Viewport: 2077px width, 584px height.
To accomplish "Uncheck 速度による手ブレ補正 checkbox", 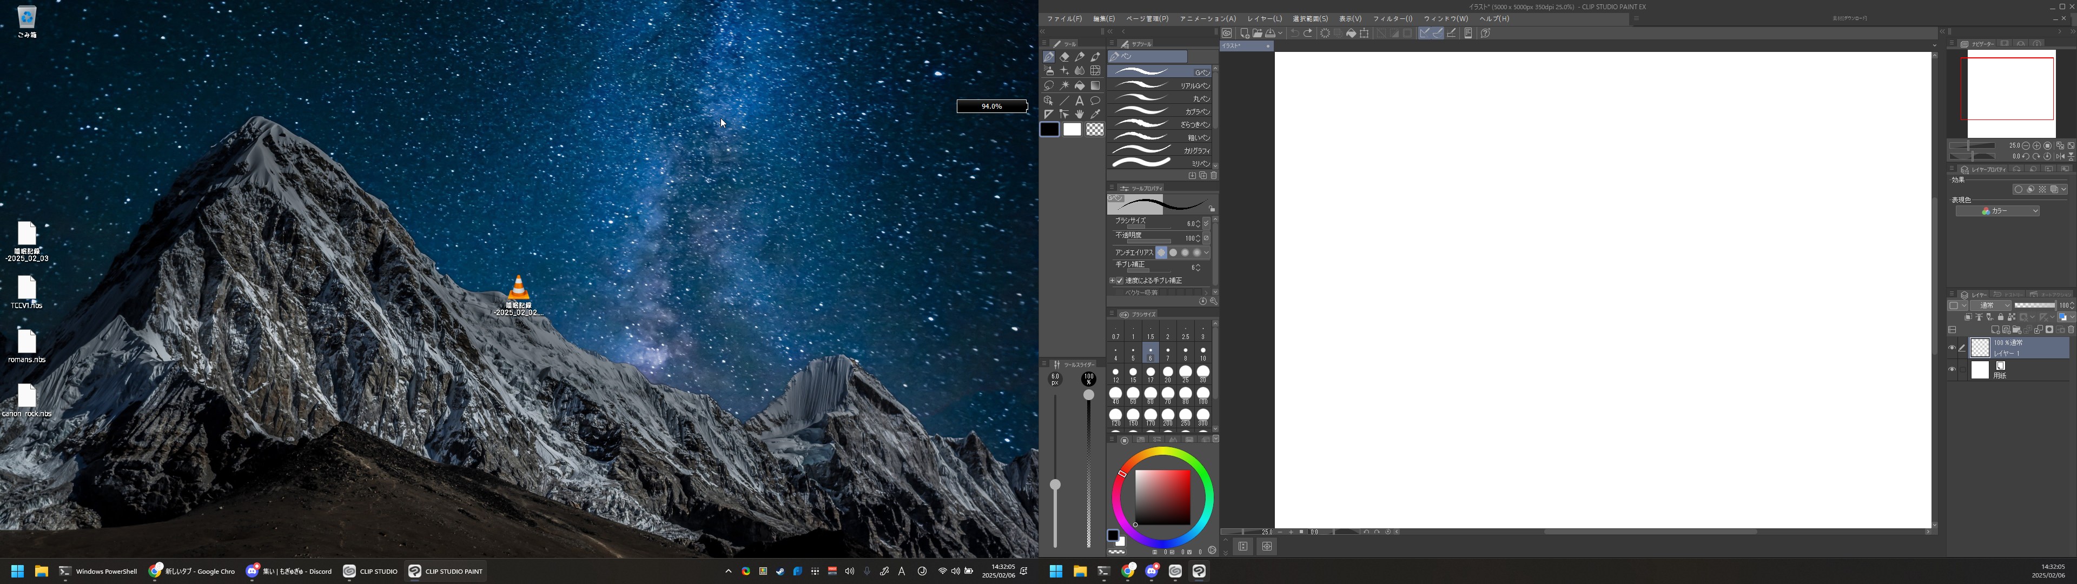I will pyautogui.click(x=1119, y=281).
